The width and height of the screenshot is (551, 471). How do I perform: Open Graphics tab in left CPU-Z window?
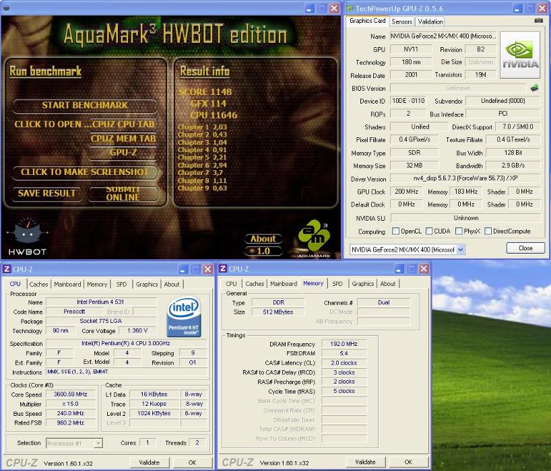coord(147,285)
